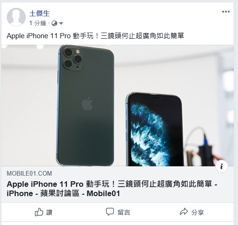Open the three-dot post options menu
This screenshot has height=225, width=238.
(x=225, y=12)
